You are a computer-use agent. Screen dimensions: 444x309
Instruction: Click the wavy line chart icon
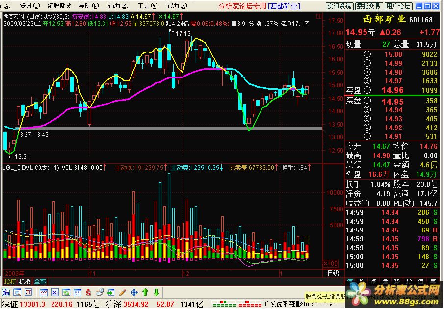(44, 292)
